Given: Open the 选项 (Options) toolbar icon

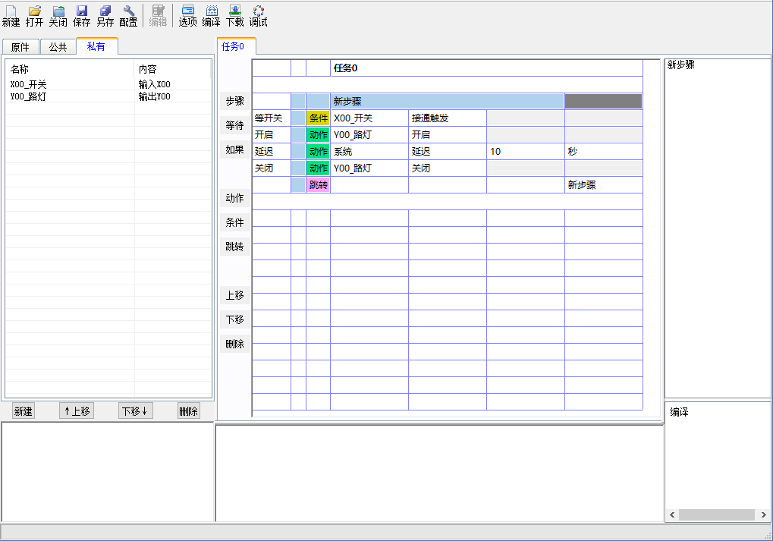Looking at the screenshot, I should coord(187,15).
